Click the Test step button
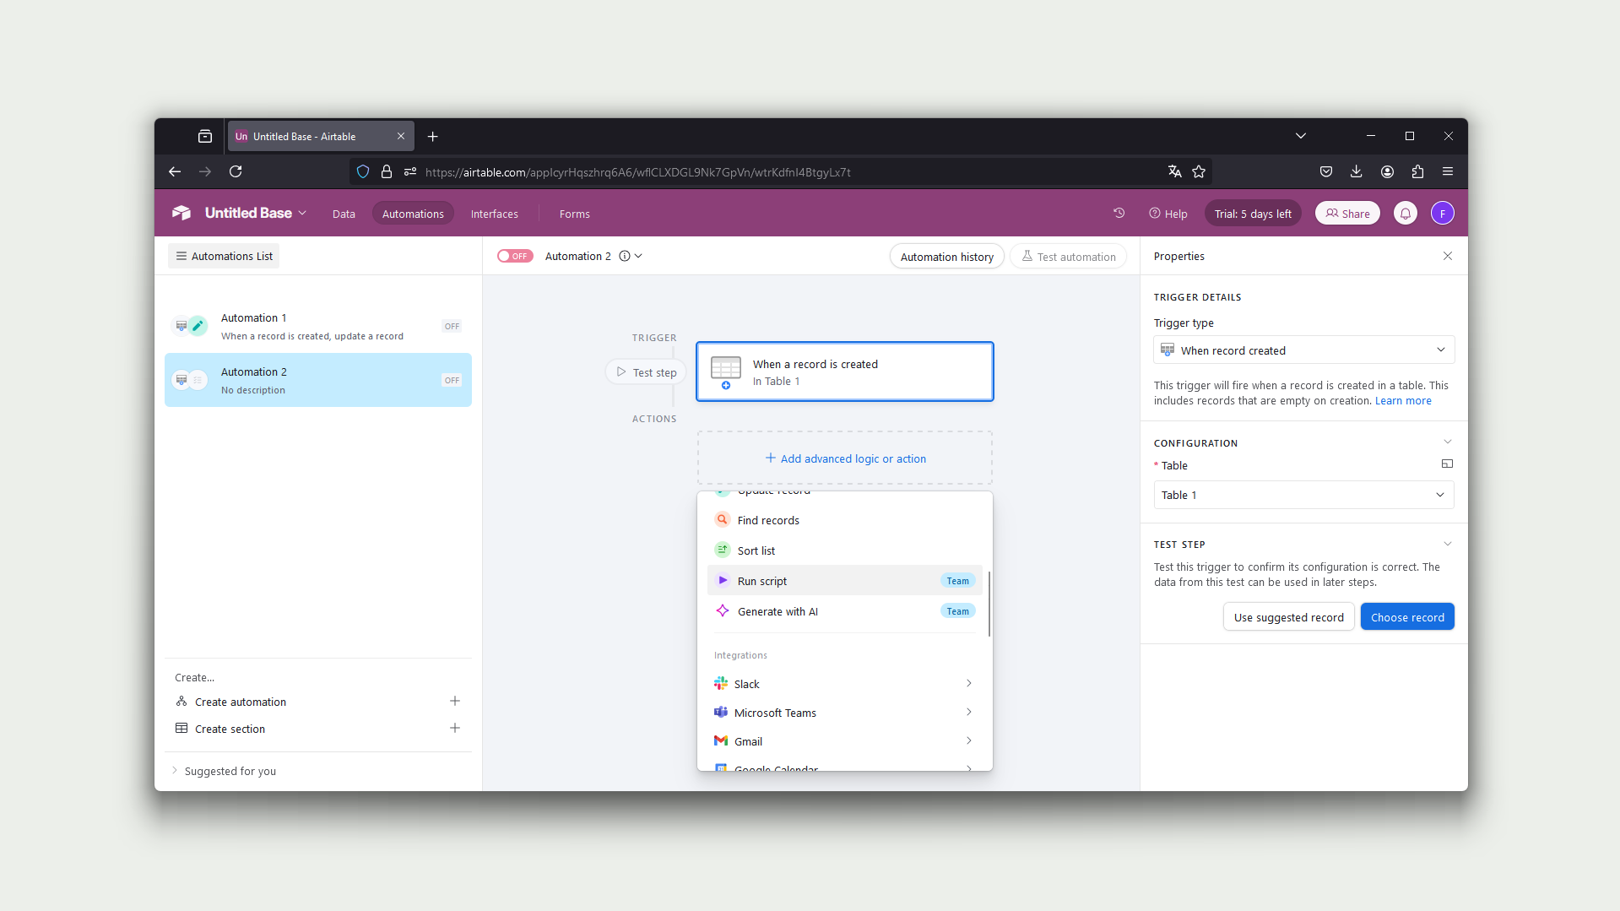The image size is (1620, 911). 647,372
